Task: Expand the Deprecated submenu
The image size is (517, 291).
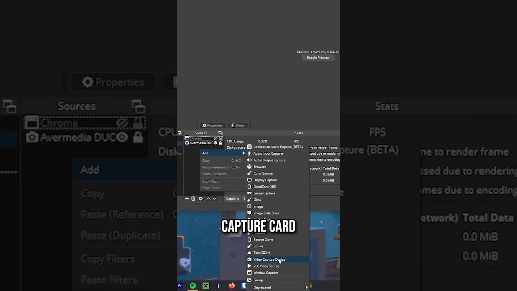Action: 278,287
